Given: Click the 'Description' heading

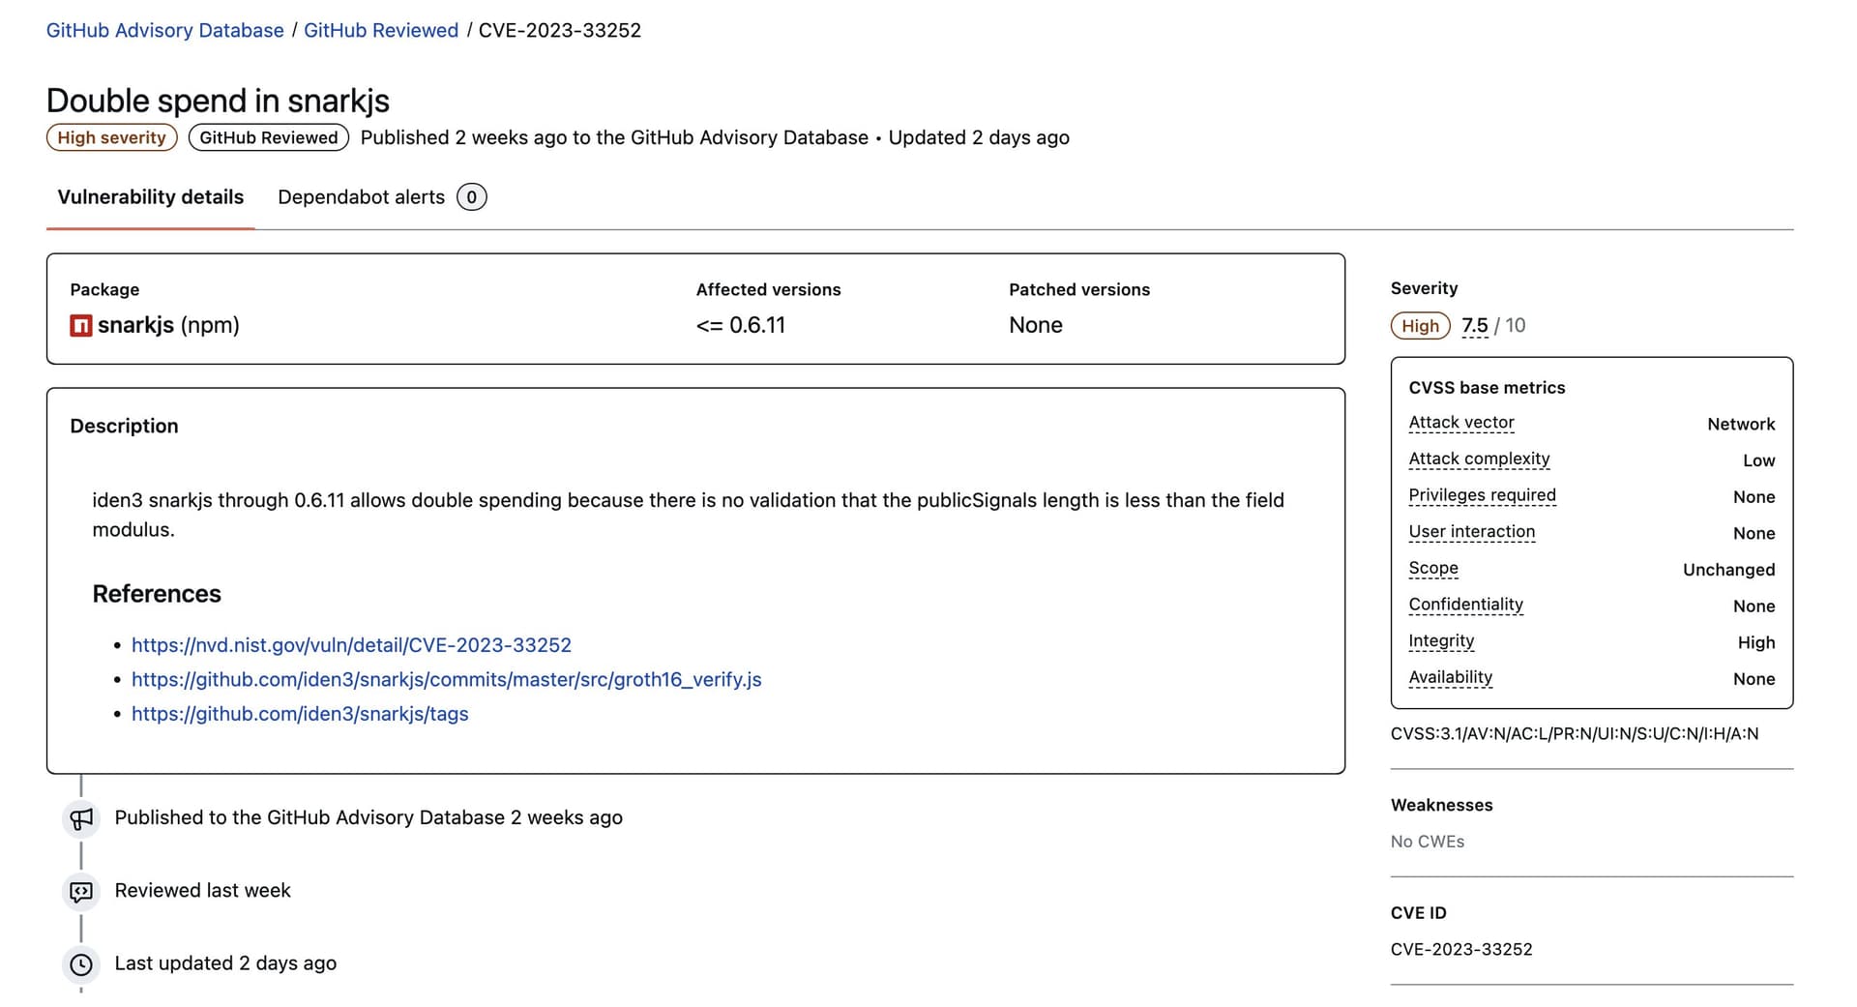Looking at the screenshot, I should click(x=124, y=427).
